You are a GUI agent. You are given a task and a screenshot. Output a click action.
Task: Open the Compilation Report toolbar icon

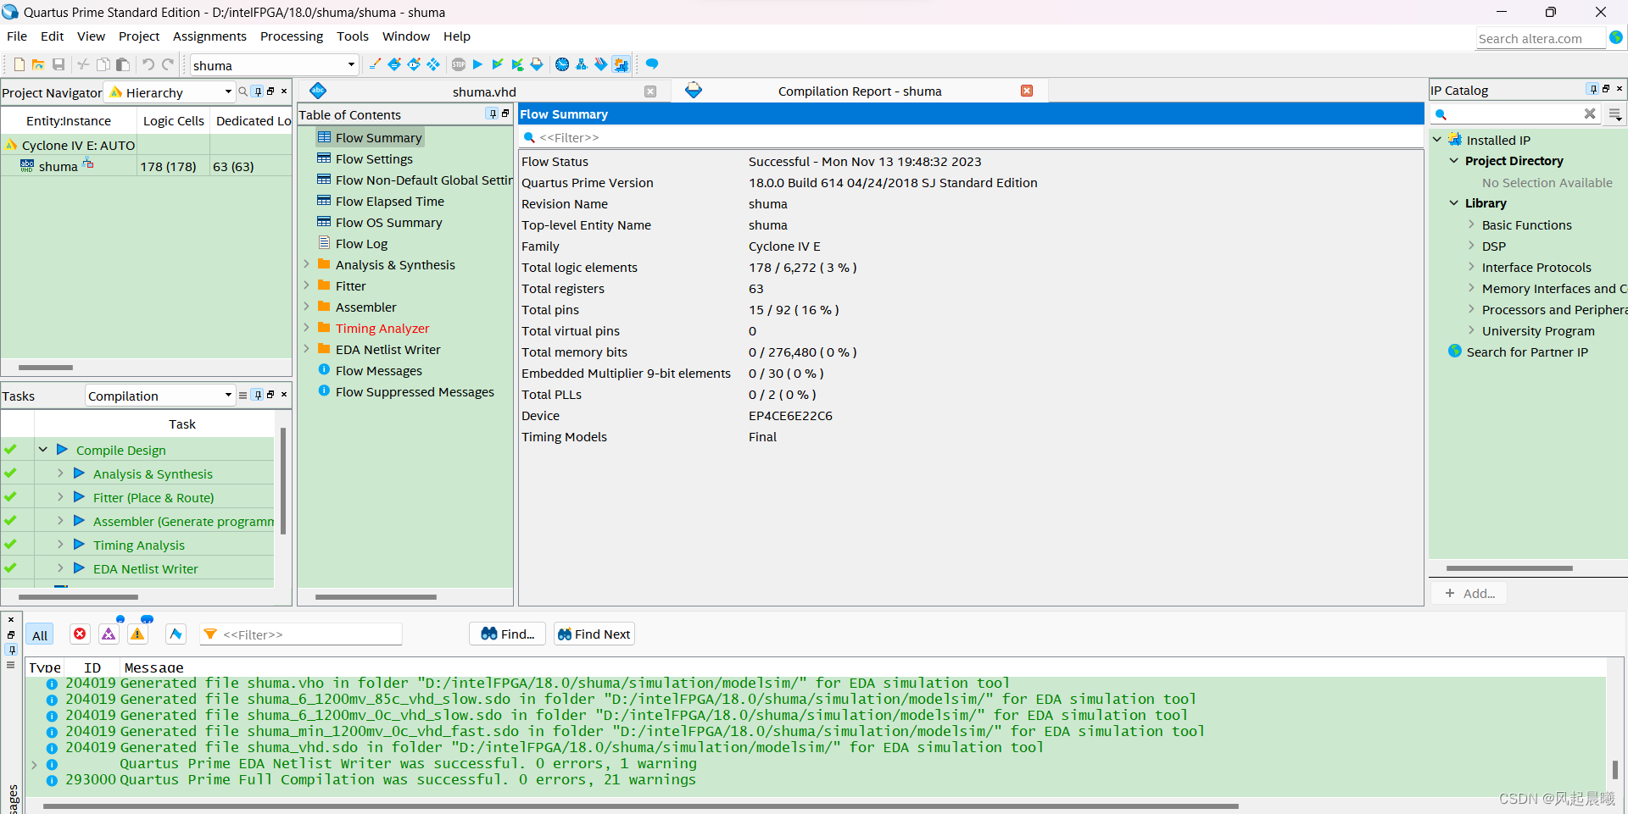tap(537, 64)
